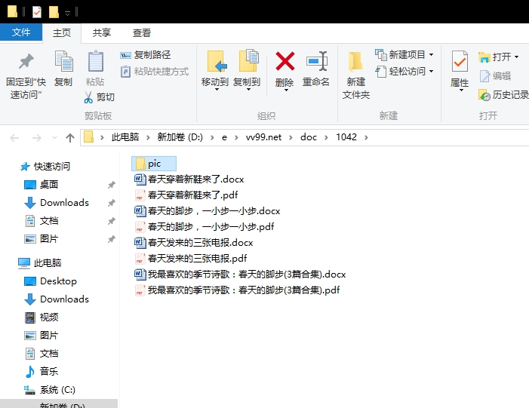
Task: Select the 3篇合集.pdf file
Action: click(237, 290)
